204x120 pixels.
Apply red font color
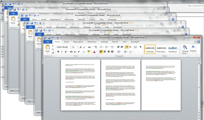pos(94,52)
